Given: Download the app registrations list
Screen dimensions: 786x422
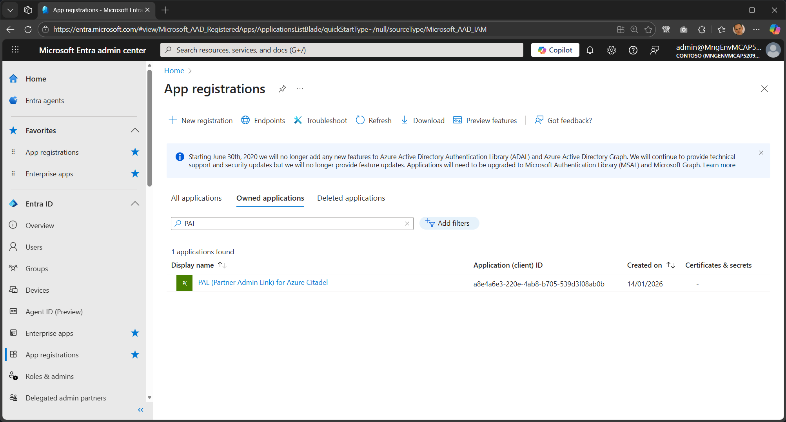Looking at the screenshot, I should pos(422,120).
